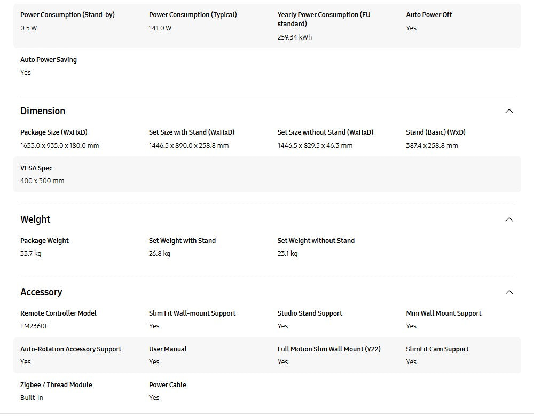Click the 259.34 kWh yearly consumption value
This screenshot has height=416, width=534.
click(294, 37)
